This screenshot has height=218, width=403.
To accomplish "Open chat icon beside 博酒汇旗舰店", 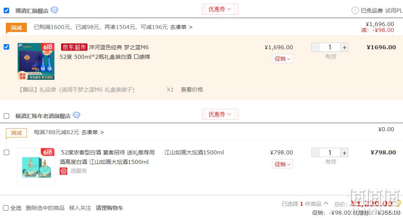I will pyautogui.click(x=54, y=10).
